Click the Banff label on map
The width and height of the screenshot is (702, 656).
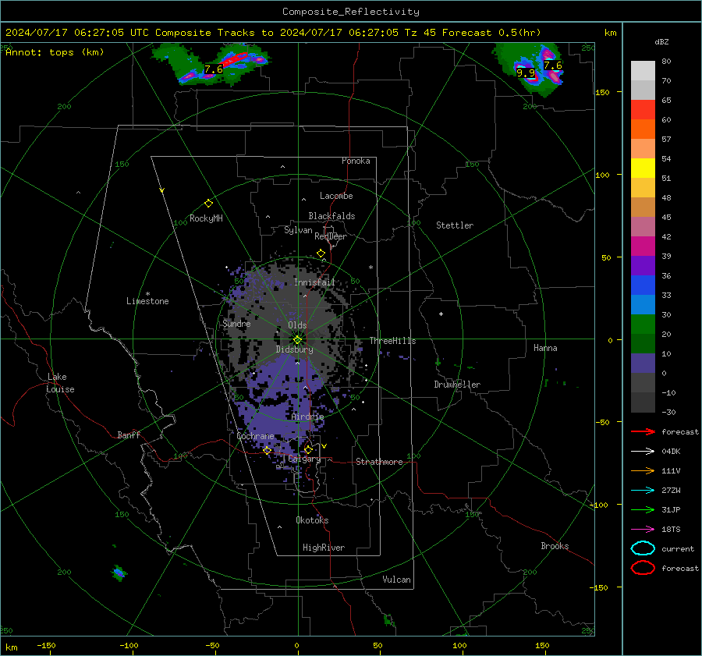(x=129, y=435)
